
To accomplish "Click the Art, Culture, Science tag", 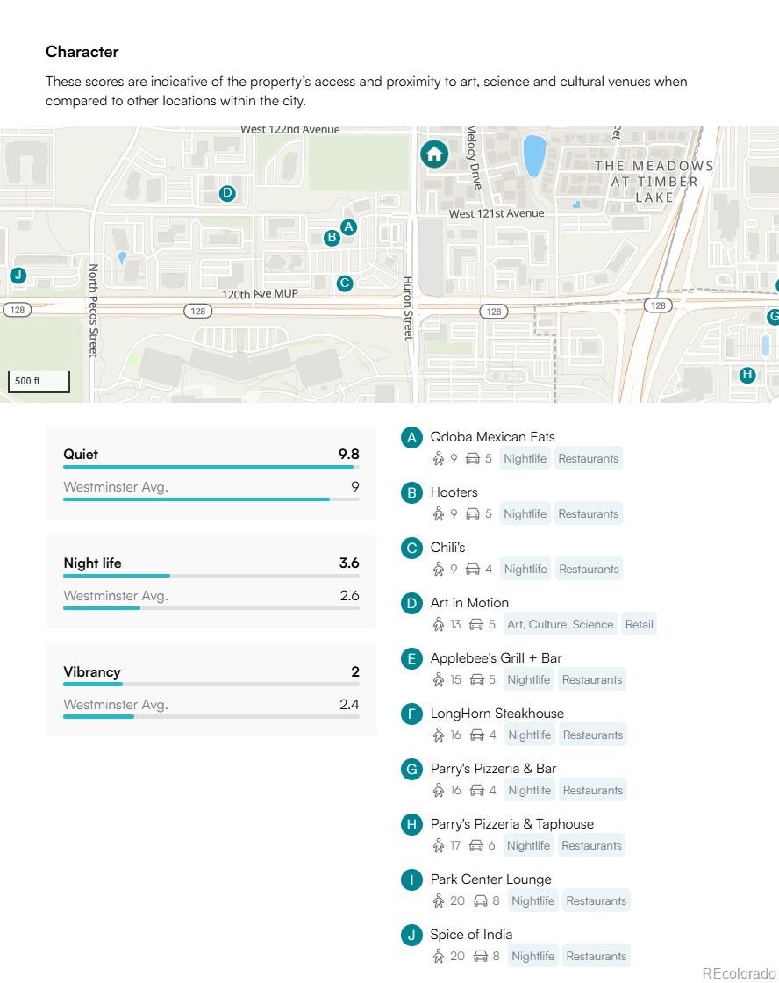I will click(x=561, y=624).
